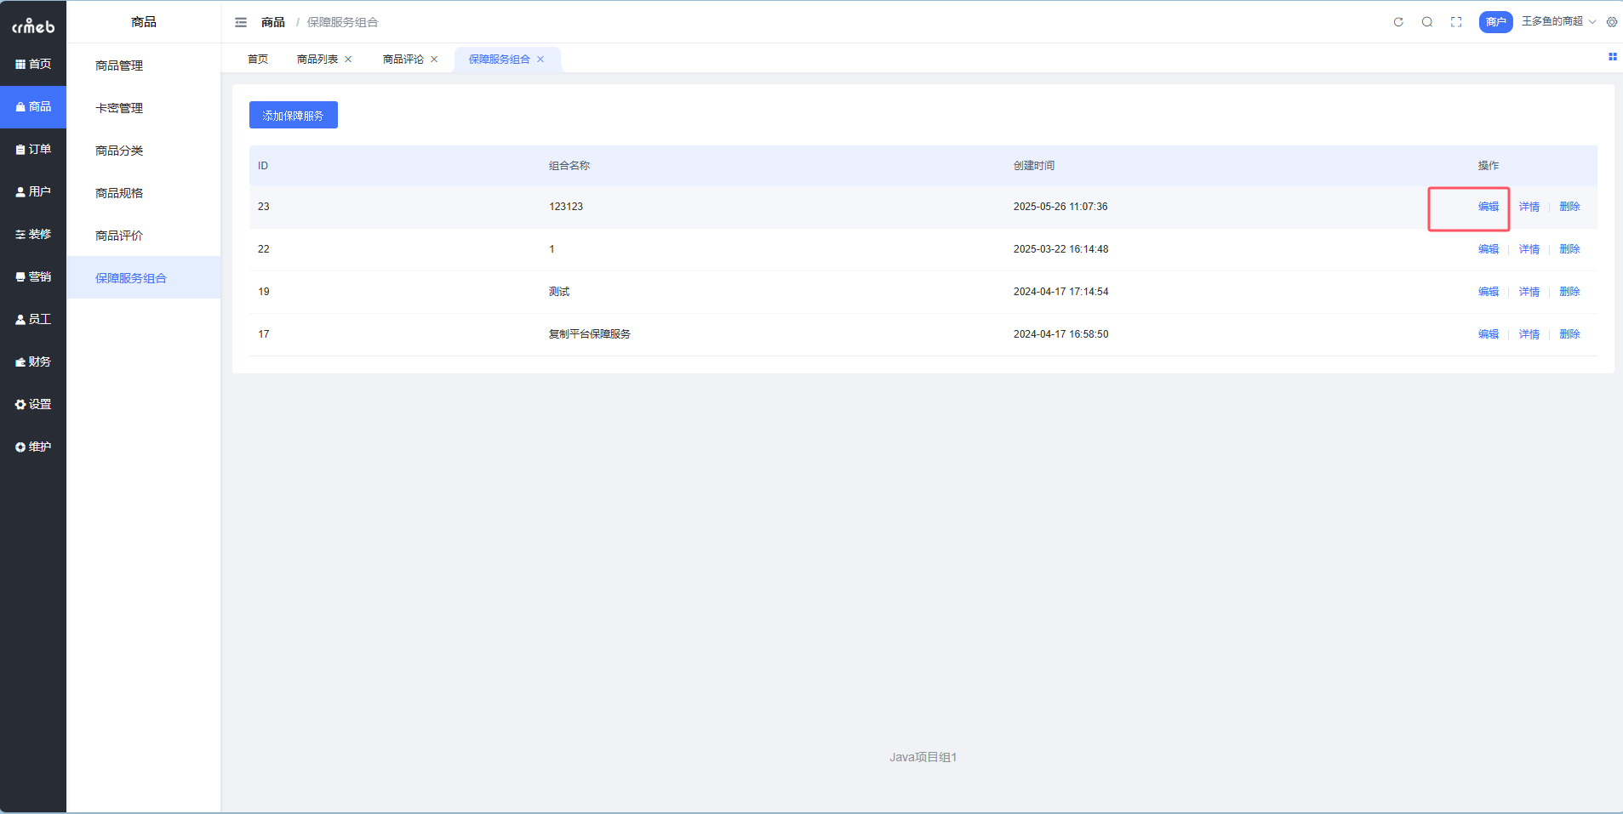Open 订单 in the left navigation
The height and width of the screenshot is (814, 1623).
(x=33, y=150)
